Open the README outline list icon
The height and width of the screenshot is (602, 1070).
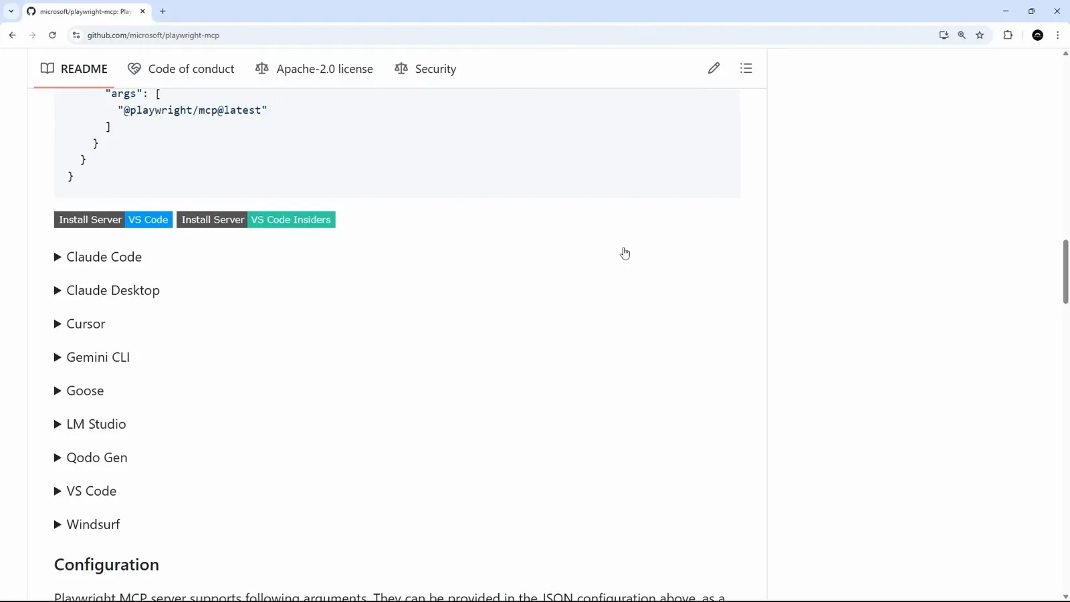click(746, 68)
